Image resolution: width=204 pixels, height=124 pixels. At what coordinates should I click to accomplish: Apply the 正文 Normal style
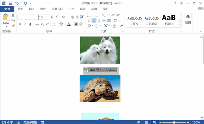coord(135,20)
